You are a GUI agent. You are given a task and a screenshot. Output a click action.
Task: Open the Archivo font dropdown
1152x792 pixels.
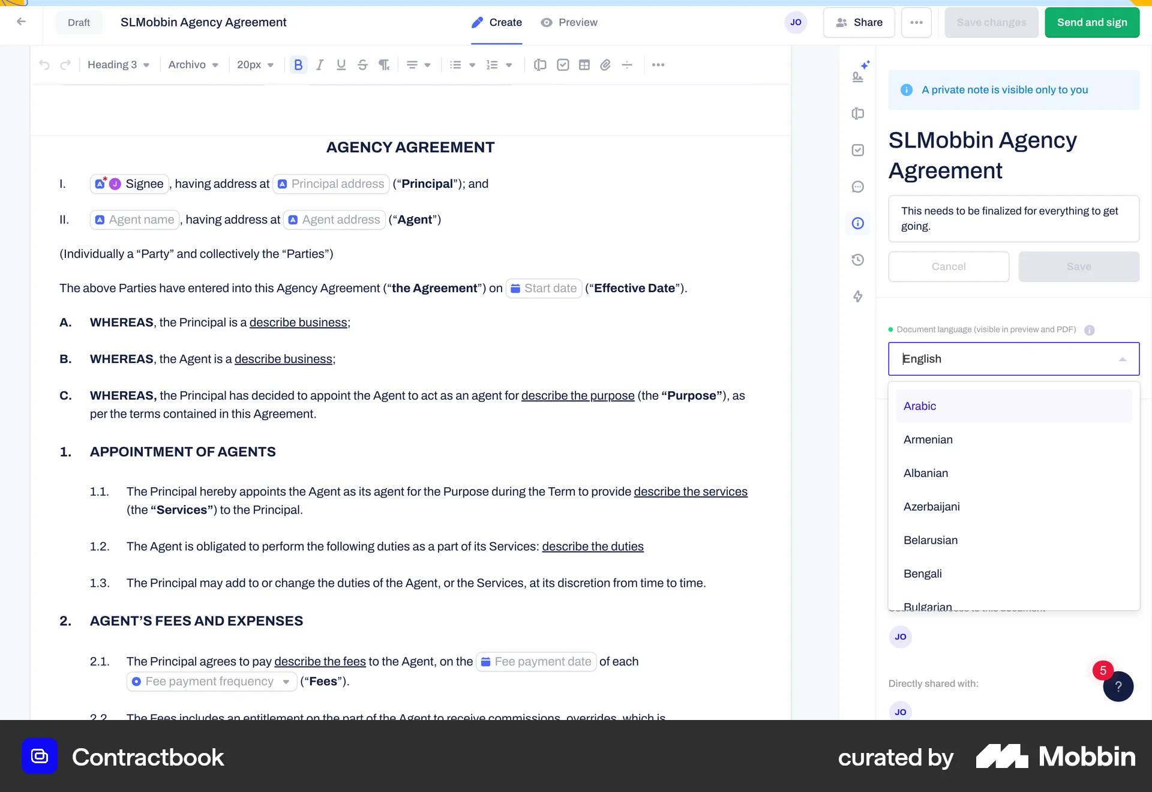[x=193, y=65]
